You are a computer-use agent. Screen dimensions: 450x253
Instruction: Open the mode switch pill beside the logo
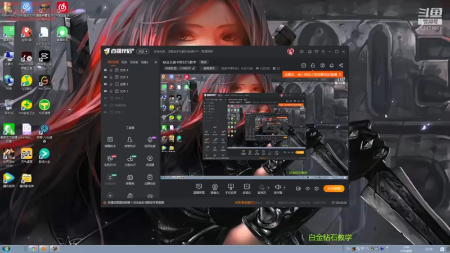(143, 51)
